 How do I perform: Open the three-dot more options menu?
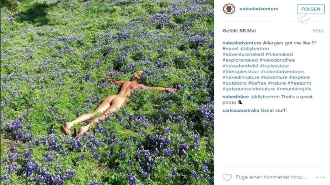(x=320, y=177)
